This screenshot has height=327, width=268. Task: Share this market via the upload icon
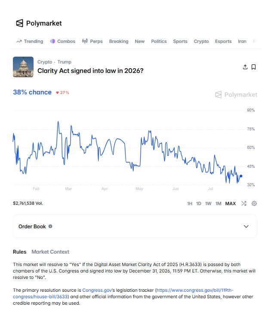[x=245, y=67]
